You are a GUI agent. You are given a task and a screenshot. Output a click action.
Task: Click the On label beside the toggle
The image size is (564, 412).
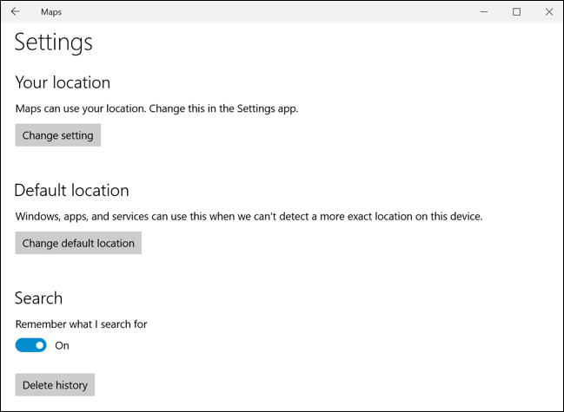pyautogui.click(x=62, y=345)
